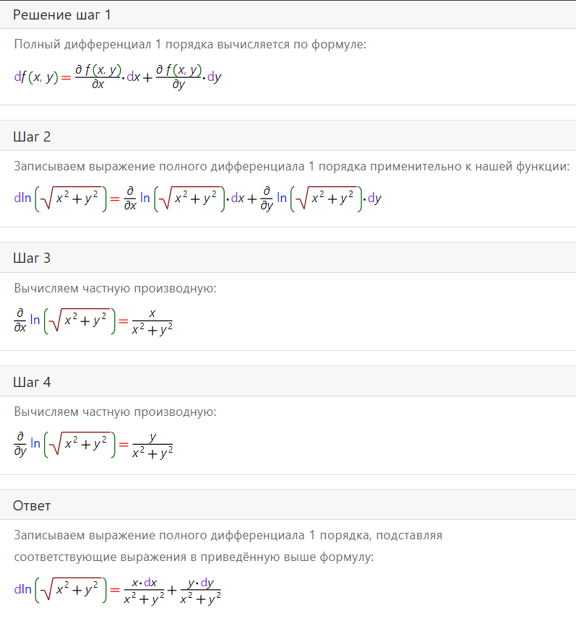Select the ∂f(x, y)/∂x fraction in step 1
Image resolution: width=576 pixels, height=618 pixels.
pos(98,77)
